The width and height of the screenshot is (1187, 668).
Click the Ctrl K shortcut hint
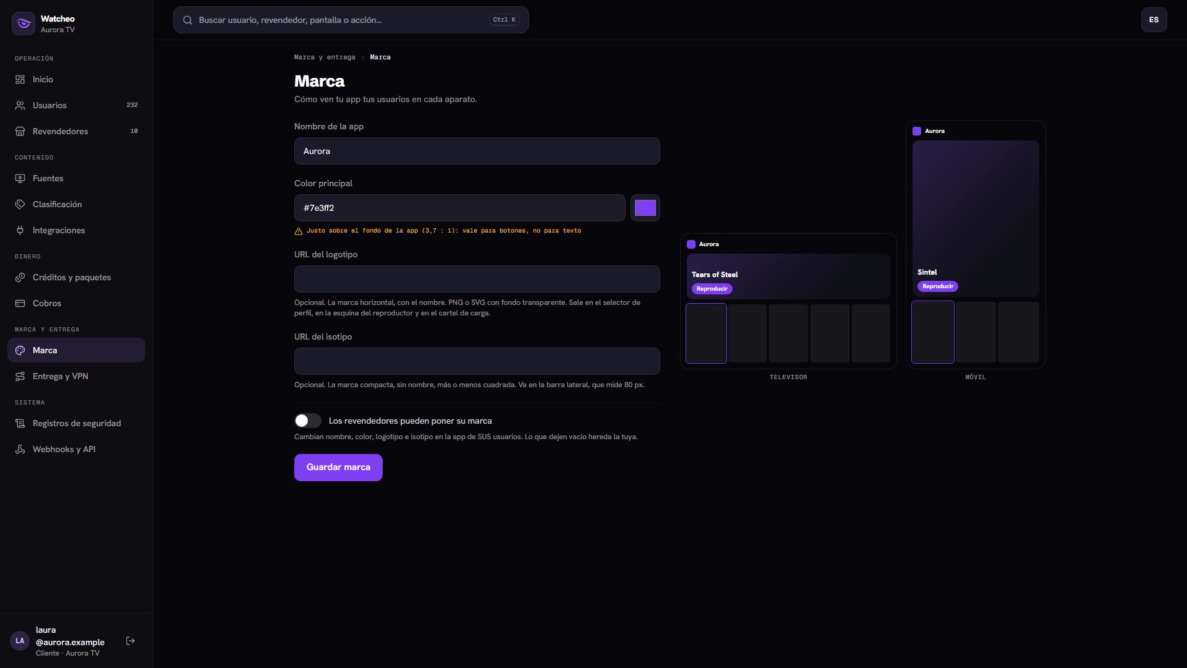click(x=504, y=20)
